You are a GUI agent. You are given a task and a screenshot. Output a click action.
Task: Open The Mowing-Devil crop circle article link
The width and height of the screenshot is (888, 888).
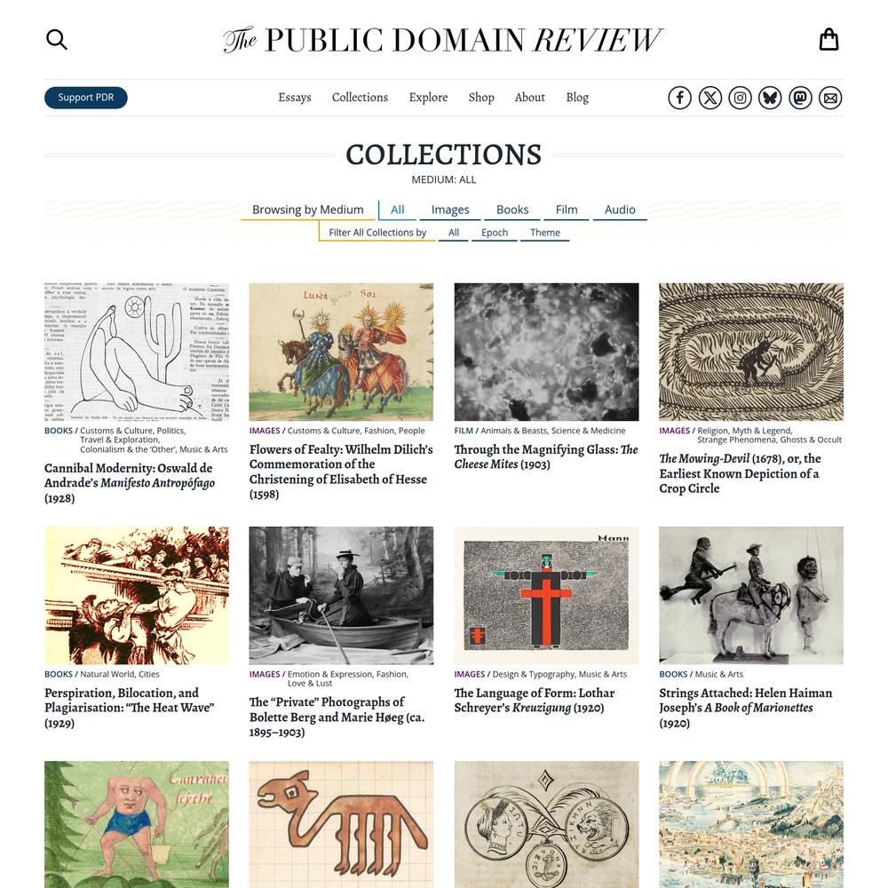click(740, 473)
